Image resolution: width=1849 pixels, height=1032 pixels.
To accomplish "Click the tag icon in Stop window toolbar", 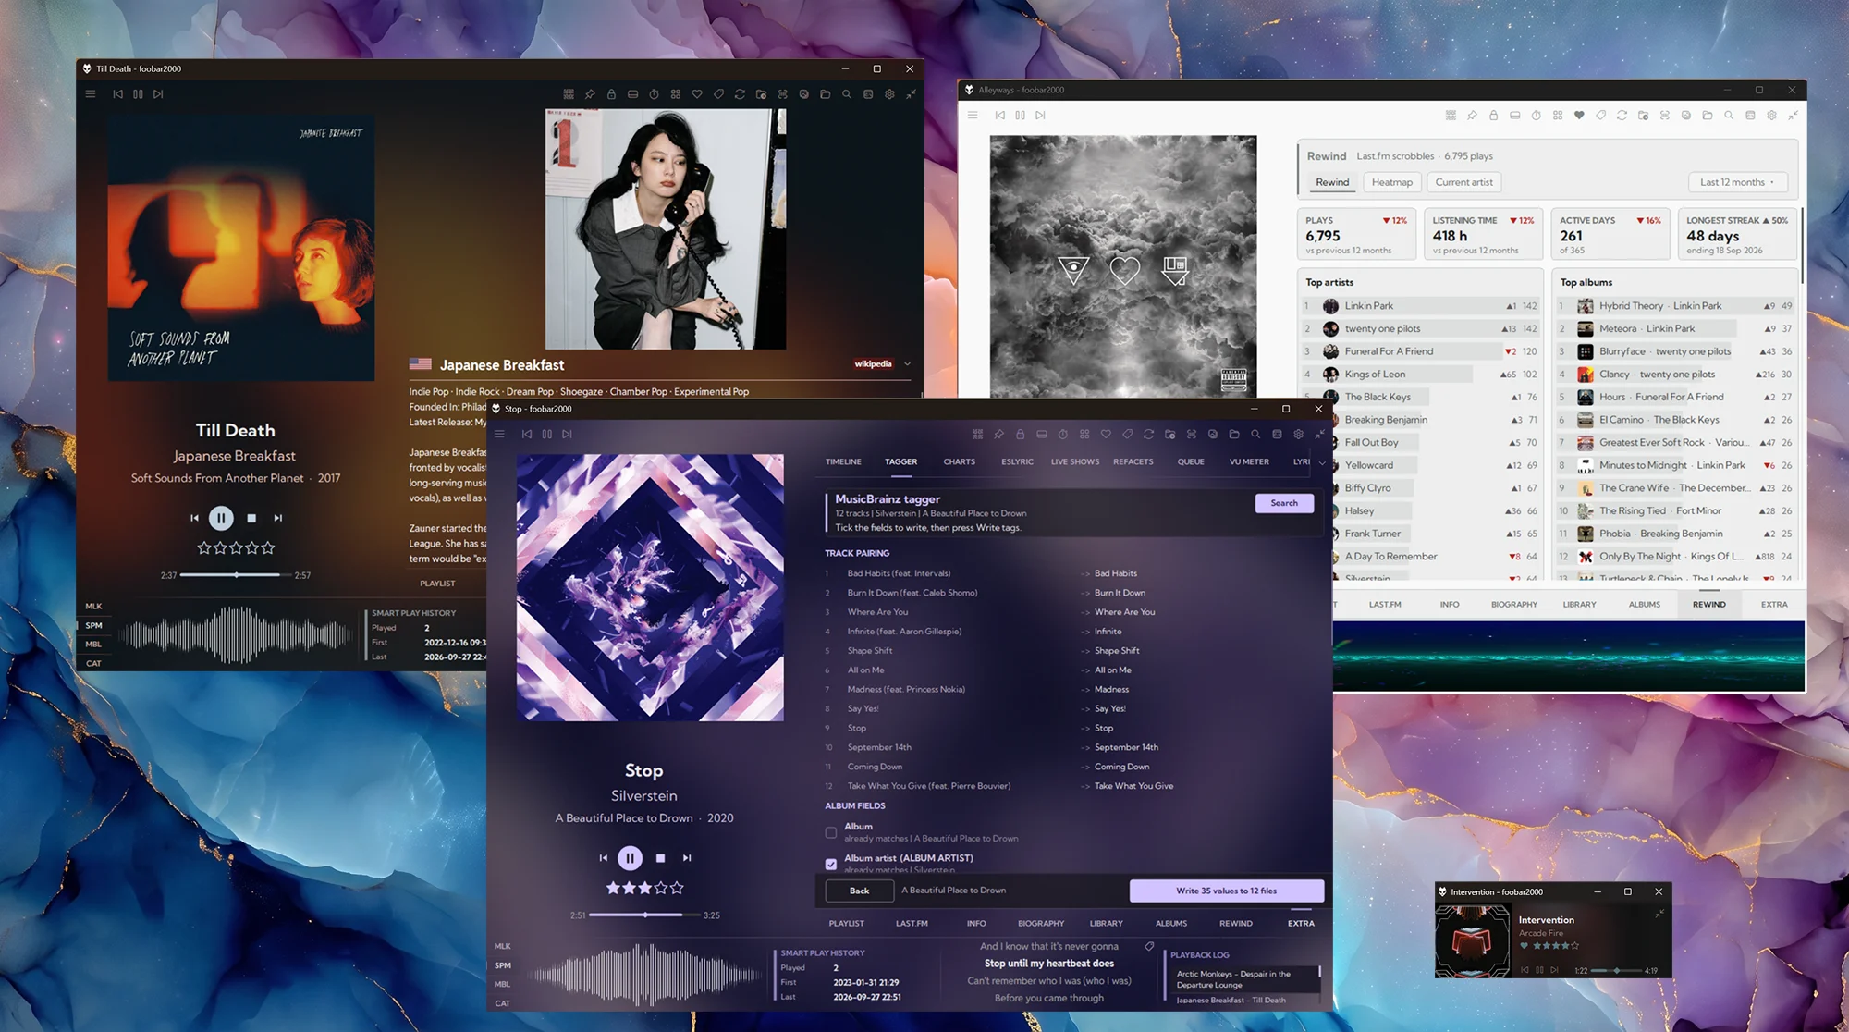I will tap(1127, 435).
